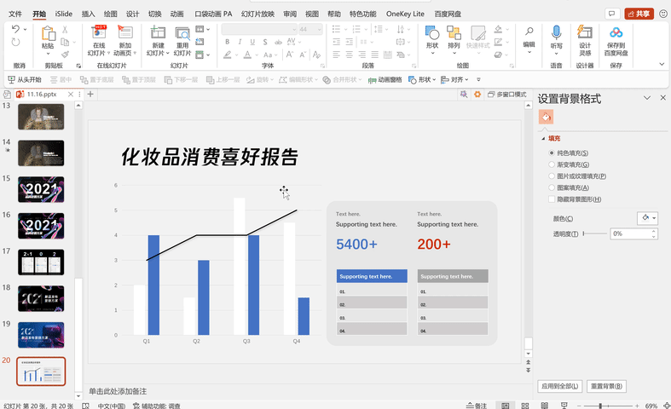Open 设计灵感 designer ideas
671x409 pixels.
tap(585, 40)
